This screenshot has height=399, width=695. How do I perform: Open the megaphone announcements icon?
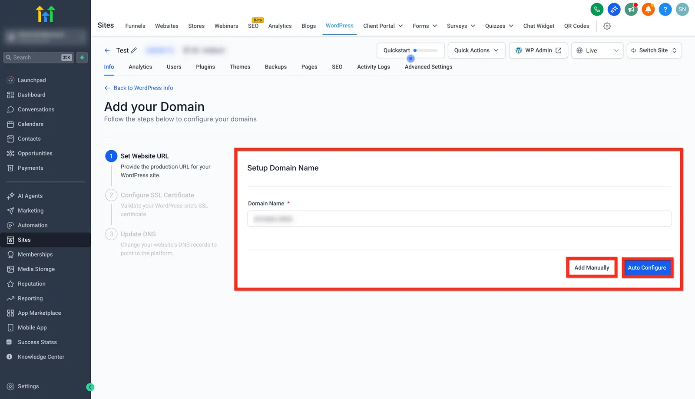[x=631, y=9]
